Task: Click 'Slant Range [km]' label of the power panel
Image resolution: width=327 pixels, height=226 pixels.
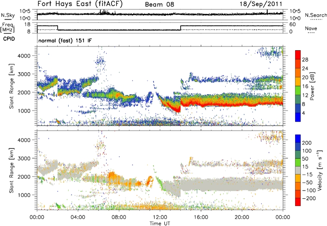Action: pyautogui.click(x=11, y=86)
